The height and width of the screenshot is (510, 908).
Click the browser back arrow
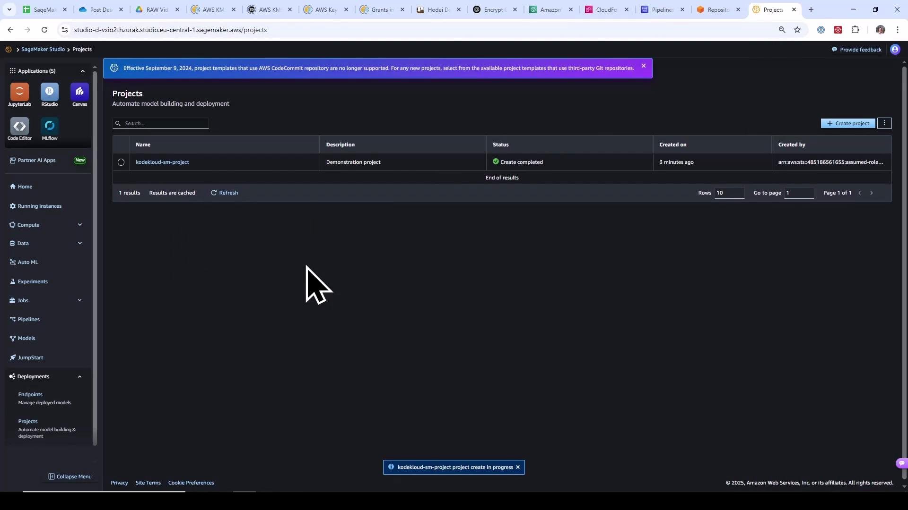click(x=10, y=30)
